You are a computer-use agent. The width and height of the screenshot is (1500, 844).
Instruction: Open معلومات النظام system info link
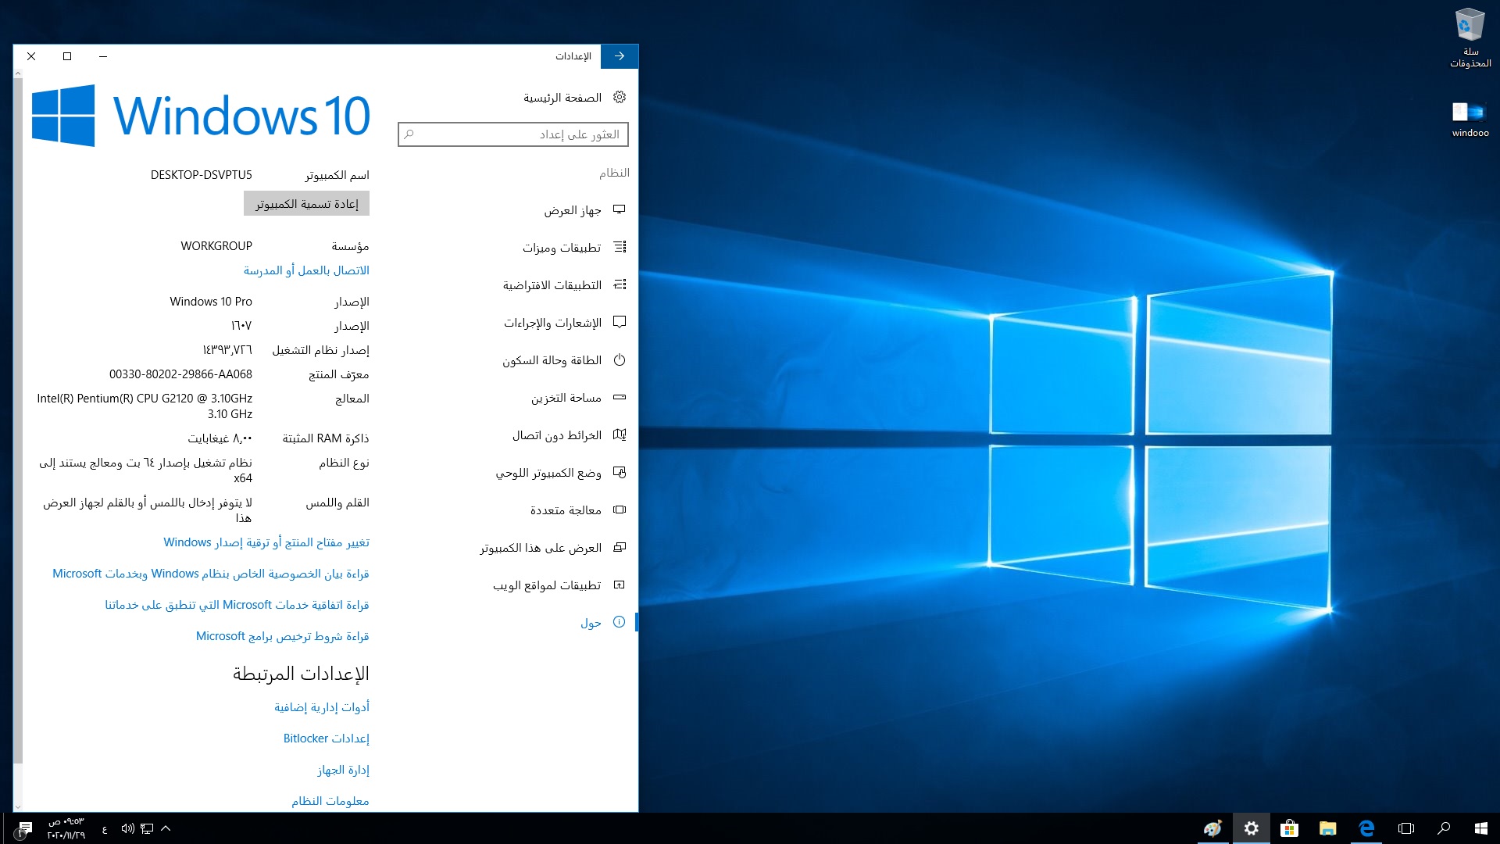pyautogui.click(x=330, y=801)
